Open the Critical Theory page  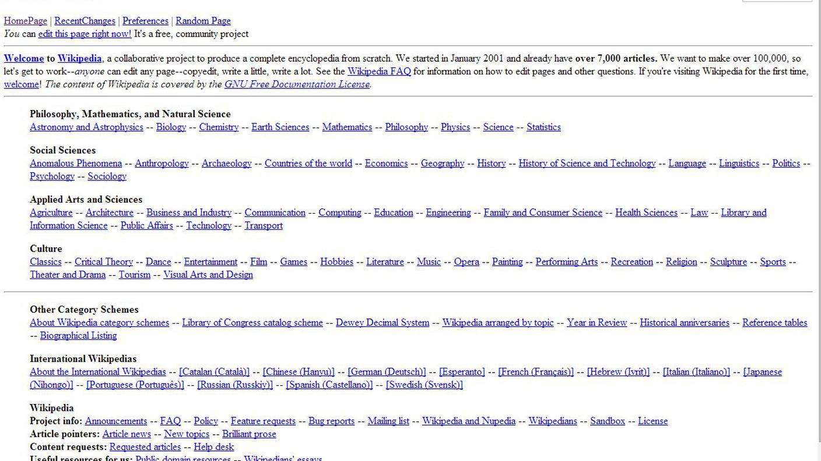pyautogui.click(x=104, y=262)
